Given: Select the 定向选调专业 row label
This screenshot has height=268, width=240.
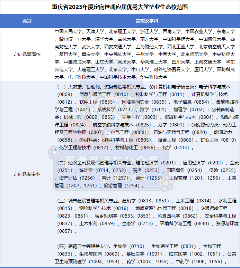Looking at the screenshot, I should point(27,174).
